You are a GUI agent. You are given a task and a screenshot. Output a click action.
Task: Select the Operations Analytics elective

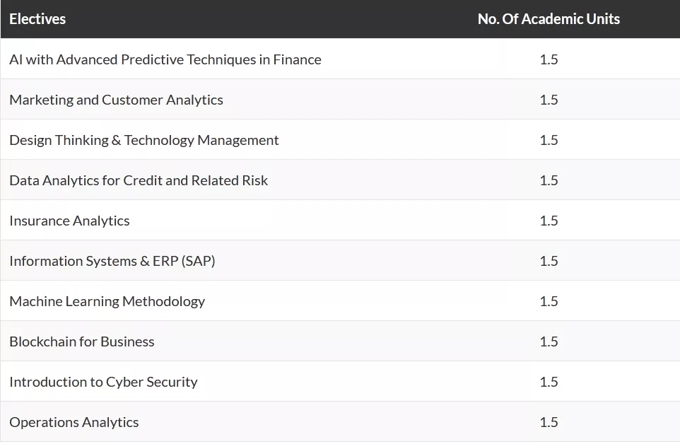tap(74, 422)
